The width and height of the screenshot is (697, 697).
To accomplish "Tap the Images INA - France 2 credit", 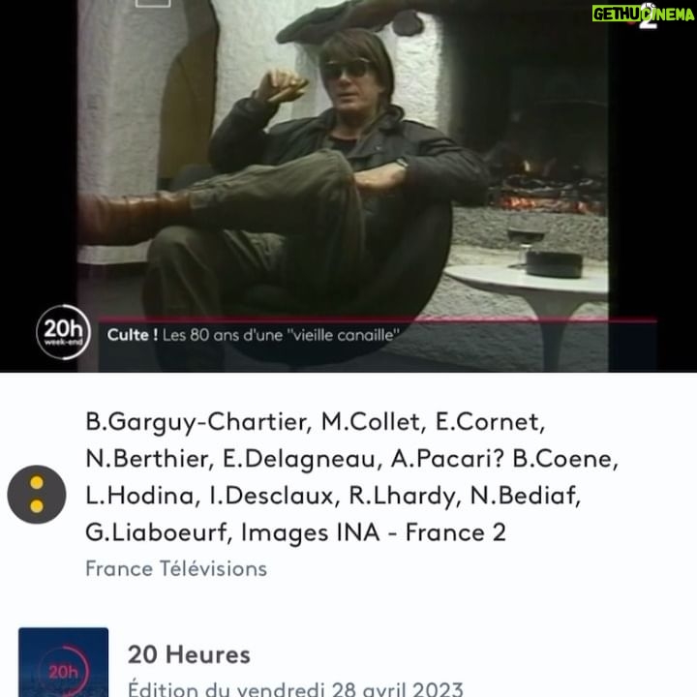I will pos(374,532).
